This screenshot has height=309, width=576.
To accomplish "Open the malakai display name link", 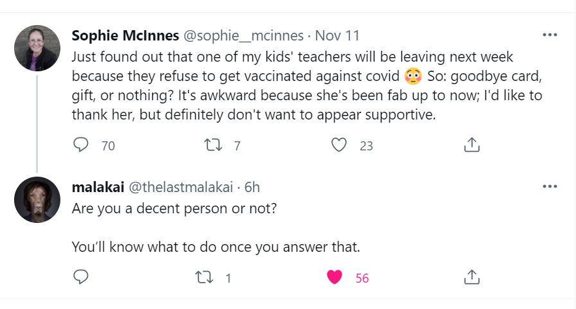I will 98,187.
